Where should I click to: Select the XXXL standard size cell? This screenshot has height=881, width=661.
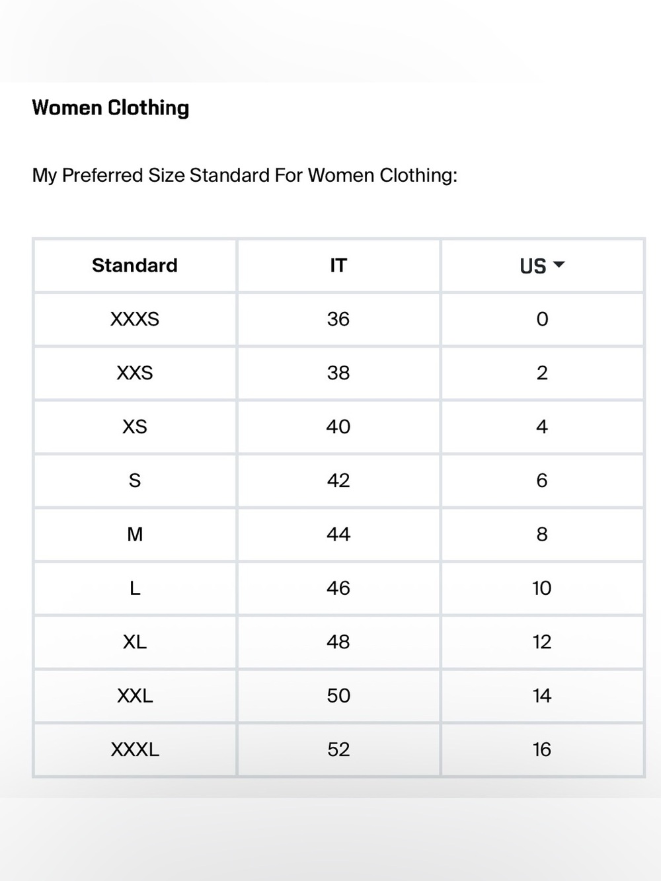pos(135,750)
